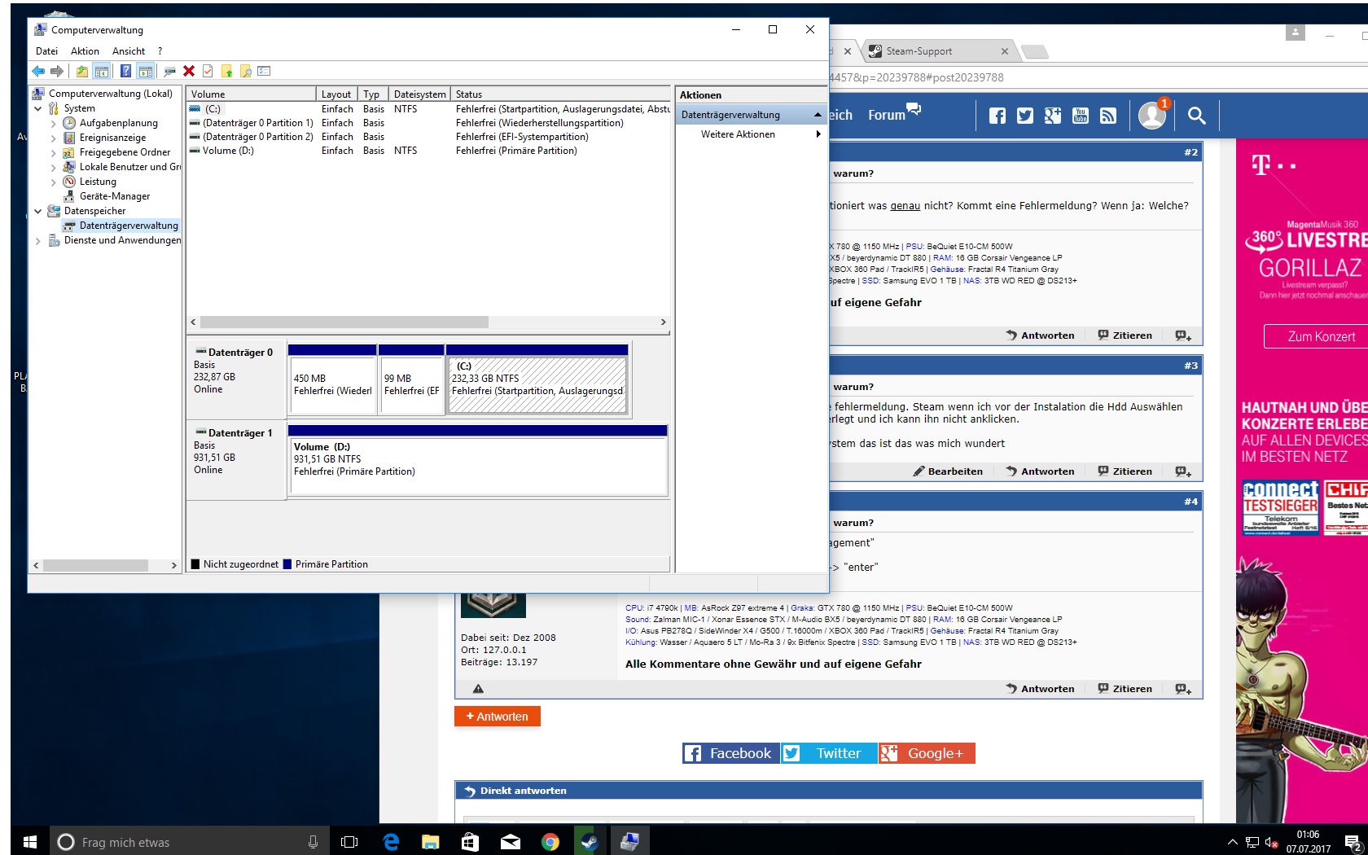
Task: Click the connect drive toolbar icon
Action: pos(169,72)
